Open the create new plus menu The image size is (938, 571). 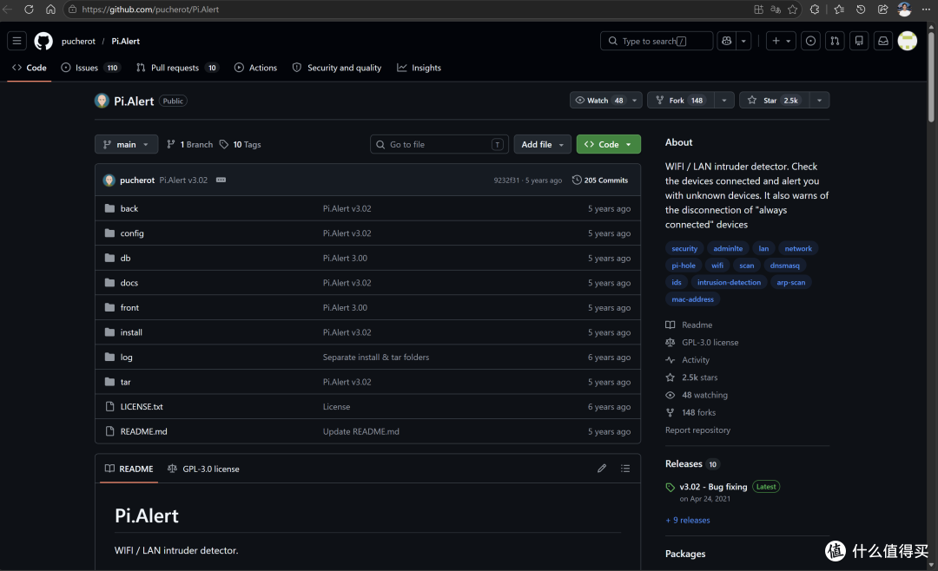pos(781,41)
